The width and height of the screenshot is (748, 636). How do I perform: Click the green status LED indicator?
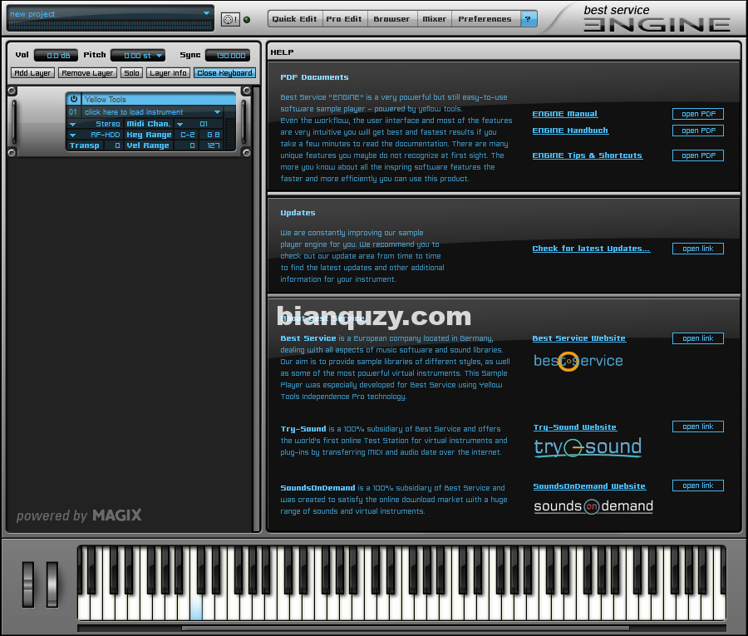pos(247,19)
